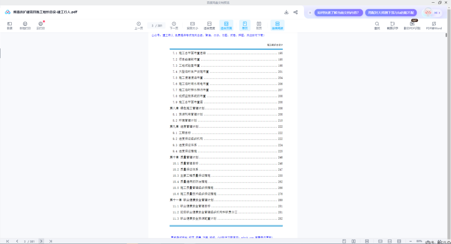Click the '如何快速了解当前文档内容' suggestion
Viewport: 451px width, 244px height.
click(x=338, y=13)
